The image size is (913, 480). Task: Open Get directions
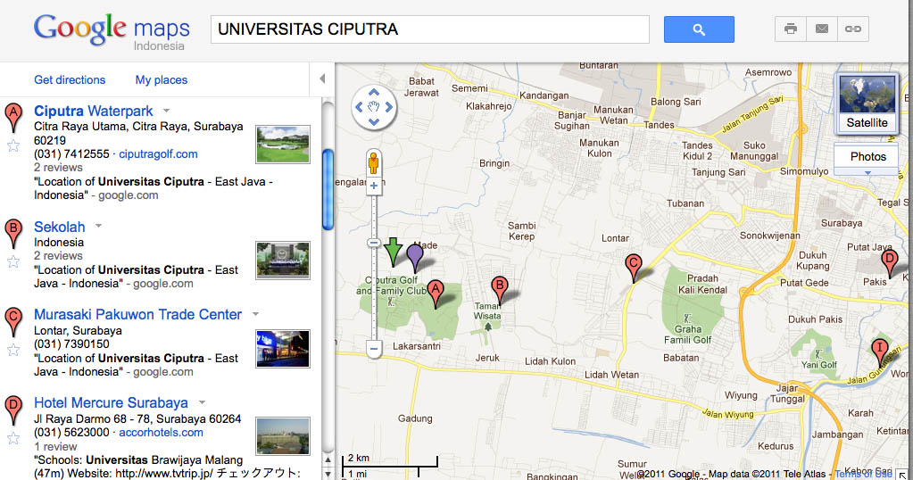coord(70,79)
